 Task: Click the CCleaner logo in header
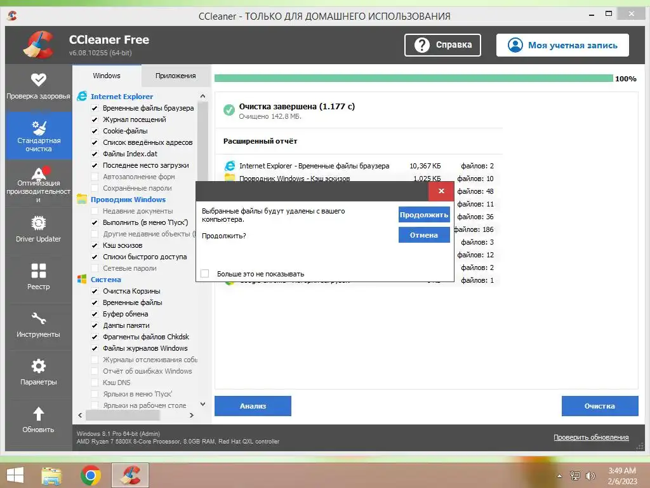pyautogui.click(x=38, y=45)
